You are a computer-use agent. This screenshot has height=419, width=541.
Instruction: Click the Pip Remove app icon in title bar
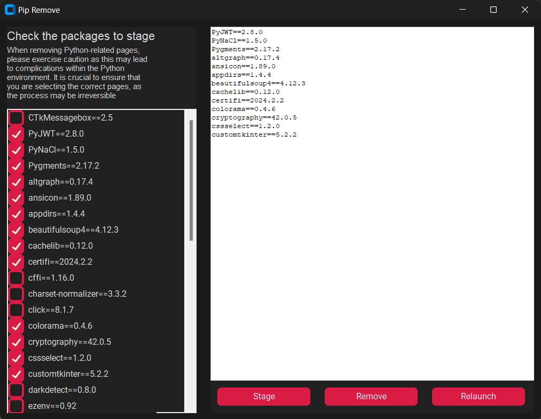[10, 10]
